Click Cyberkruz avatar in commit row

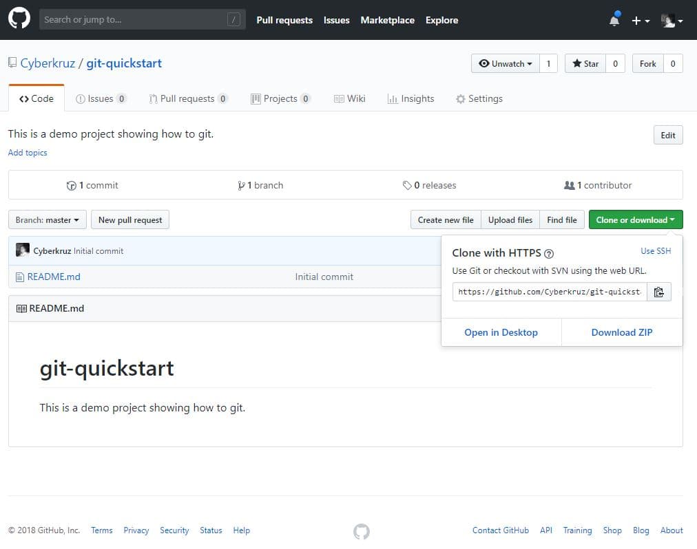(23, 250)
